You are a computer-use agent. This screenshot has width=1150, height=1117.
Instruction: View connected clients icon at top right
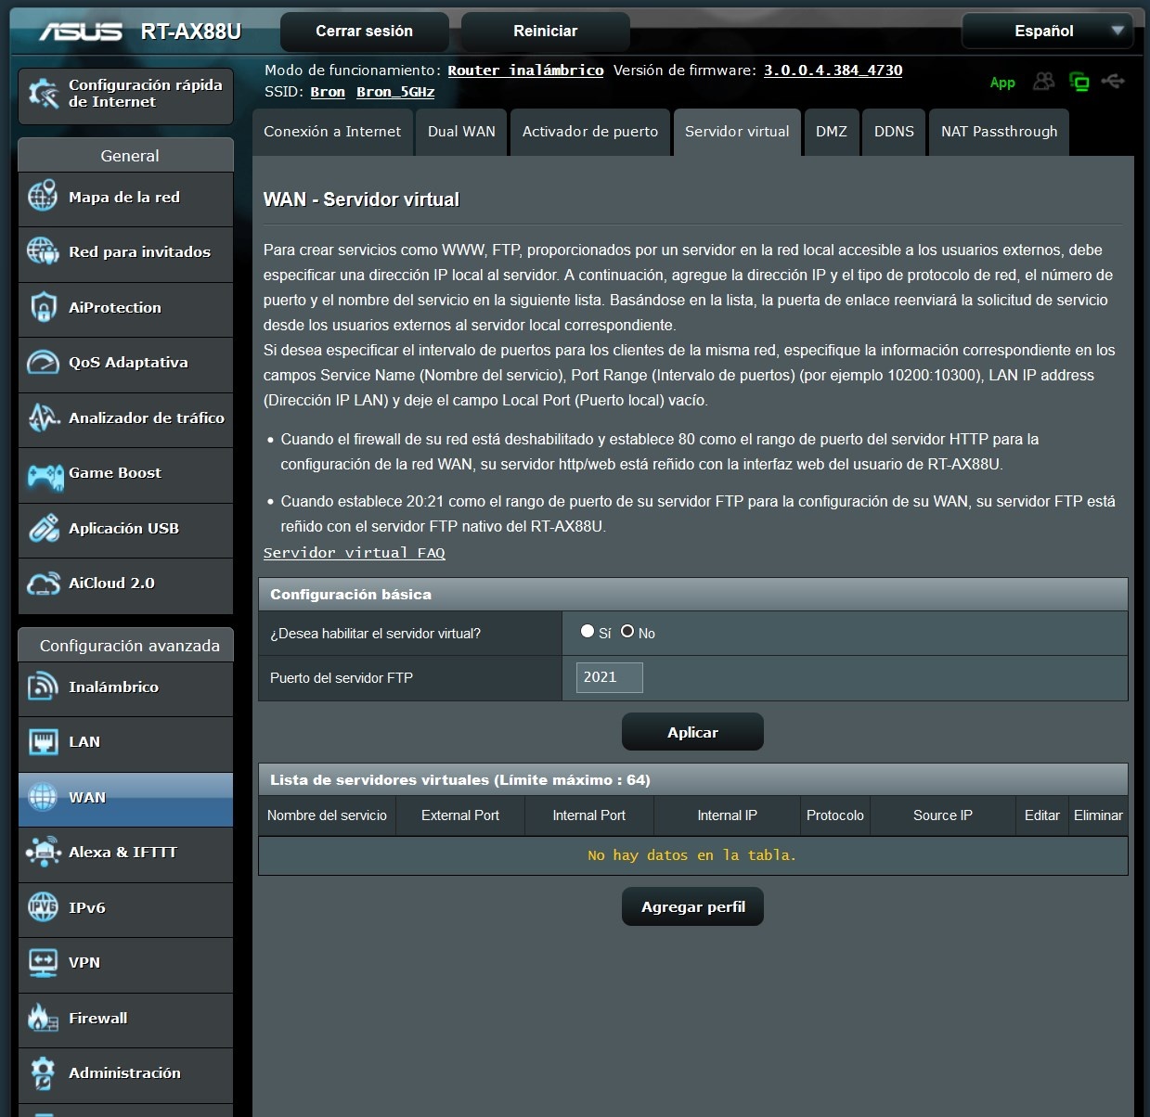[x=1043, y=82]
